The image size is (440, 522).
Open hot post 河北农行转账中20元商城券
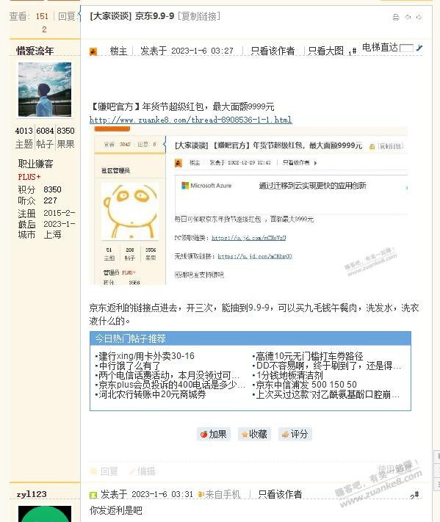click(x=152, y=394)
